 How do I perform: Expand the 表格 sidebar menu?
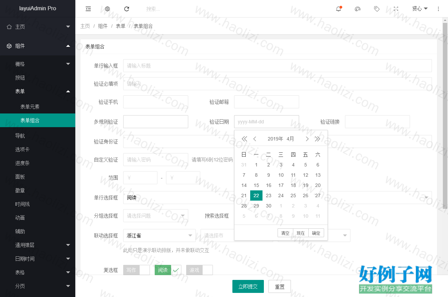pyautogui.click(x=38, y=272)
